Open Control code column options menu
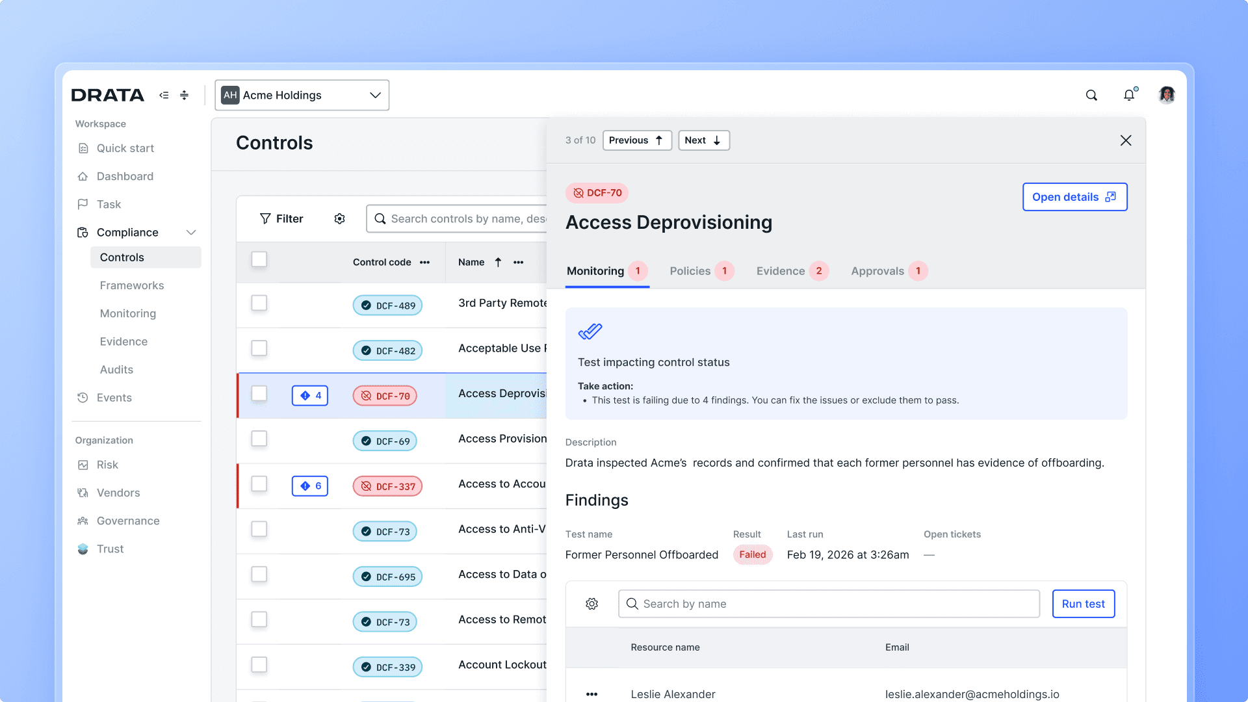The height and width of the screenshot is (702, 1248). click(424, 263)
